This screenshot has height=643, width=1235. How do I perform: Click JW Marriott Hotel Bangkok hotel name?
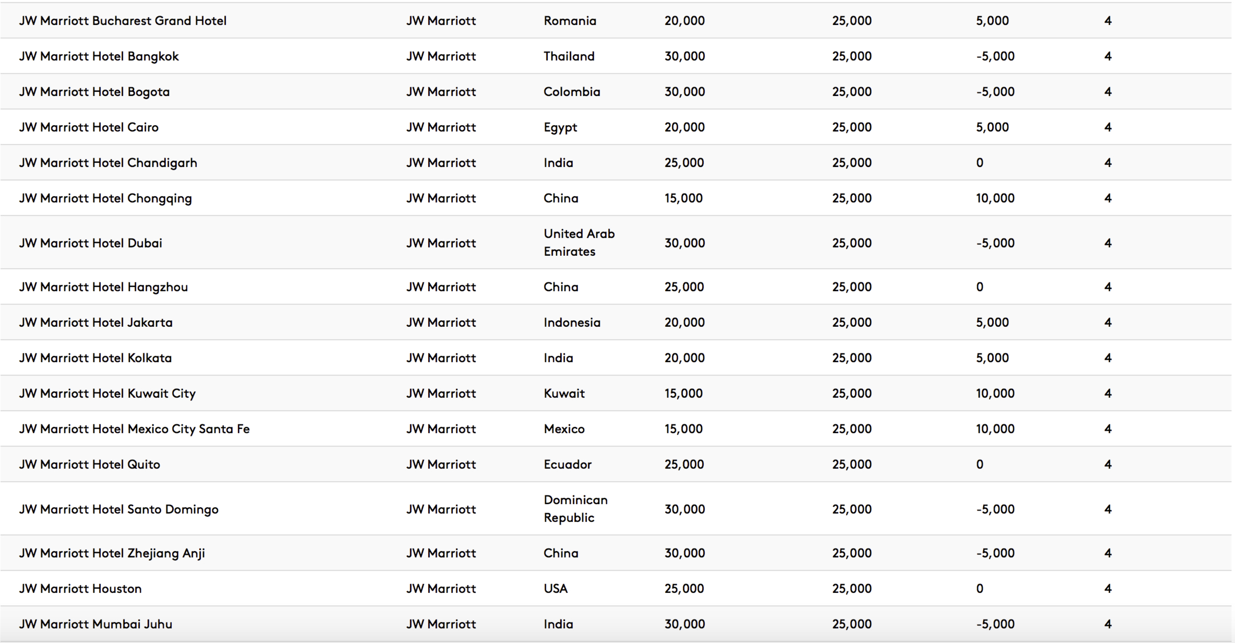coord(99,57)
